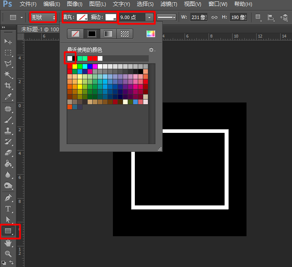
Task: Select the Crop tool
Action: (x=8, y=86)
